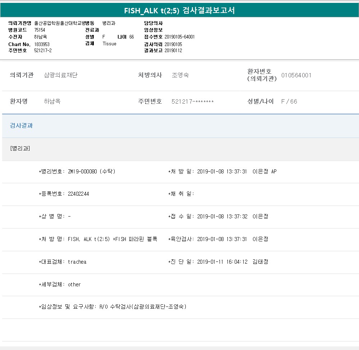Select the Chart No. value 1833953
The width and height of the screenshot is (359, 350).
42,44
